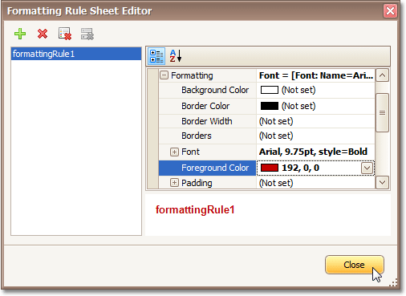The image size is (406, 296).
Task: Close the dialog with the red X button
Action: point(390,11)
